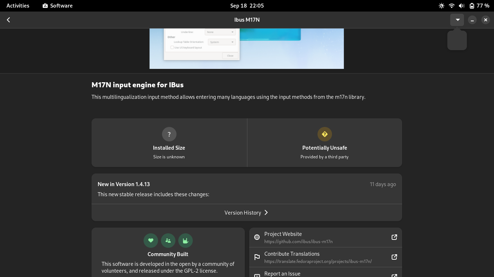Click the volume speaker icon in top bar
This screenshot has height=277, width=494.
tap(462, 6)
